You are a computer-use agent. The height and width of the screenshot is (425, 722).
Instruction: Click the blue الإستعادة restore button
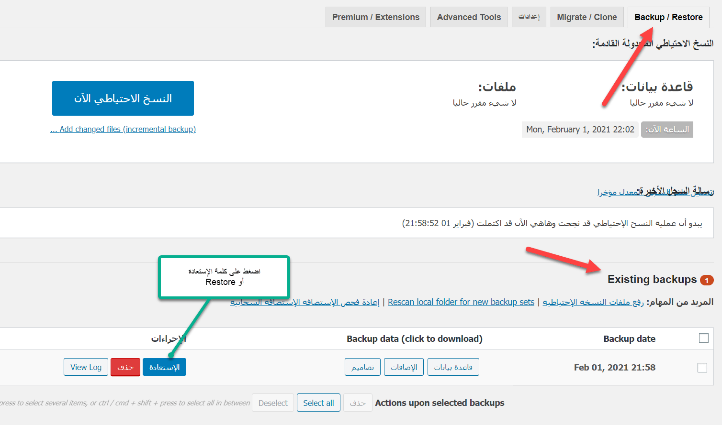(x=164, y=367)
